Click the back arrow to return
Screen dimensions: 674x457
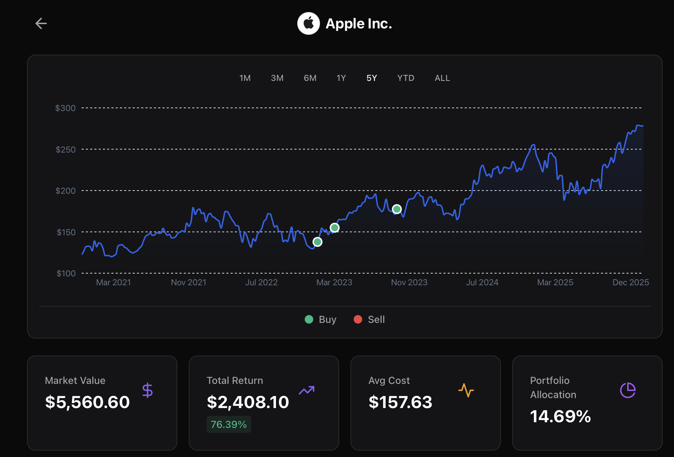[x=41, y=23]
